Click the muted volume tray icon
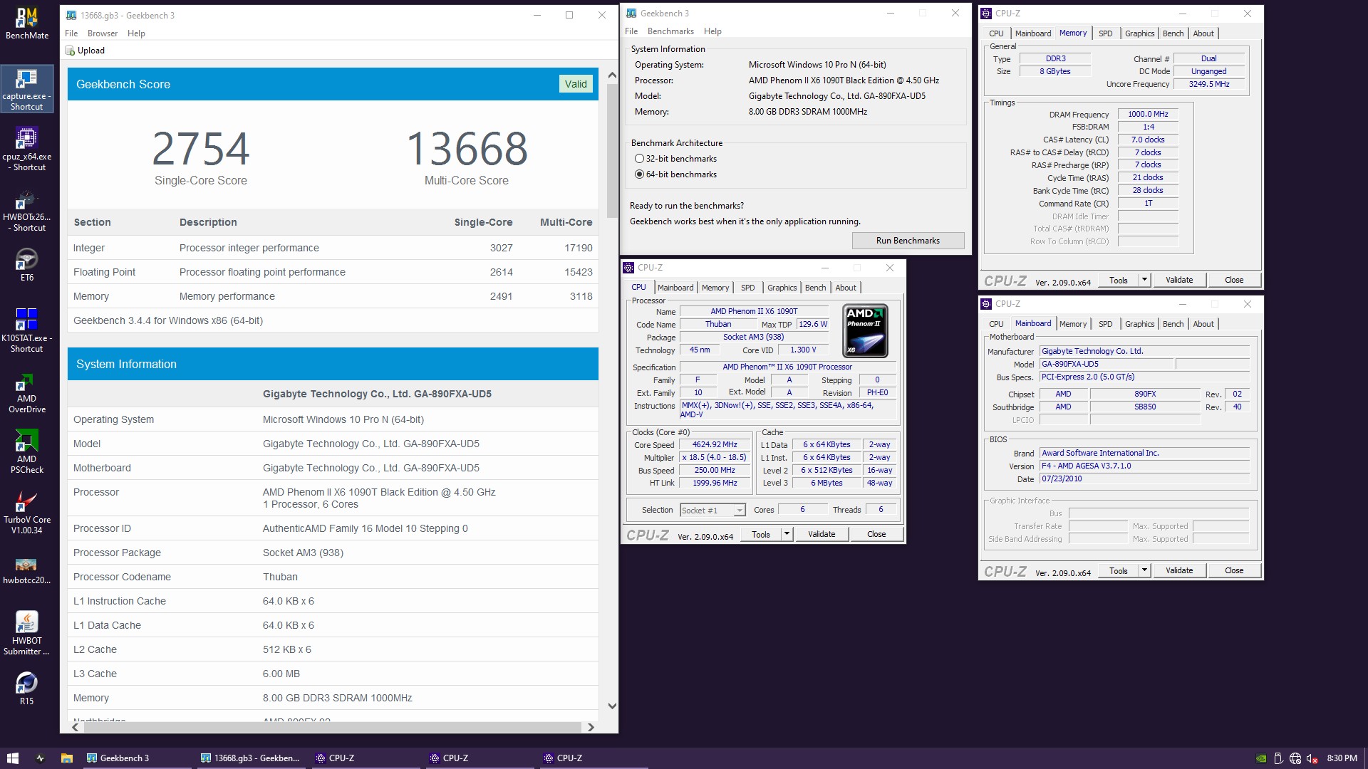This screenshot has width=1368, height=769. tap(1312, 758)
